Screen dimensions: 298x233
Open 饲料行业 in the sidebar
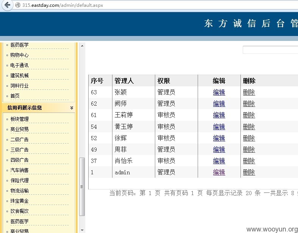tap(19, 86)
